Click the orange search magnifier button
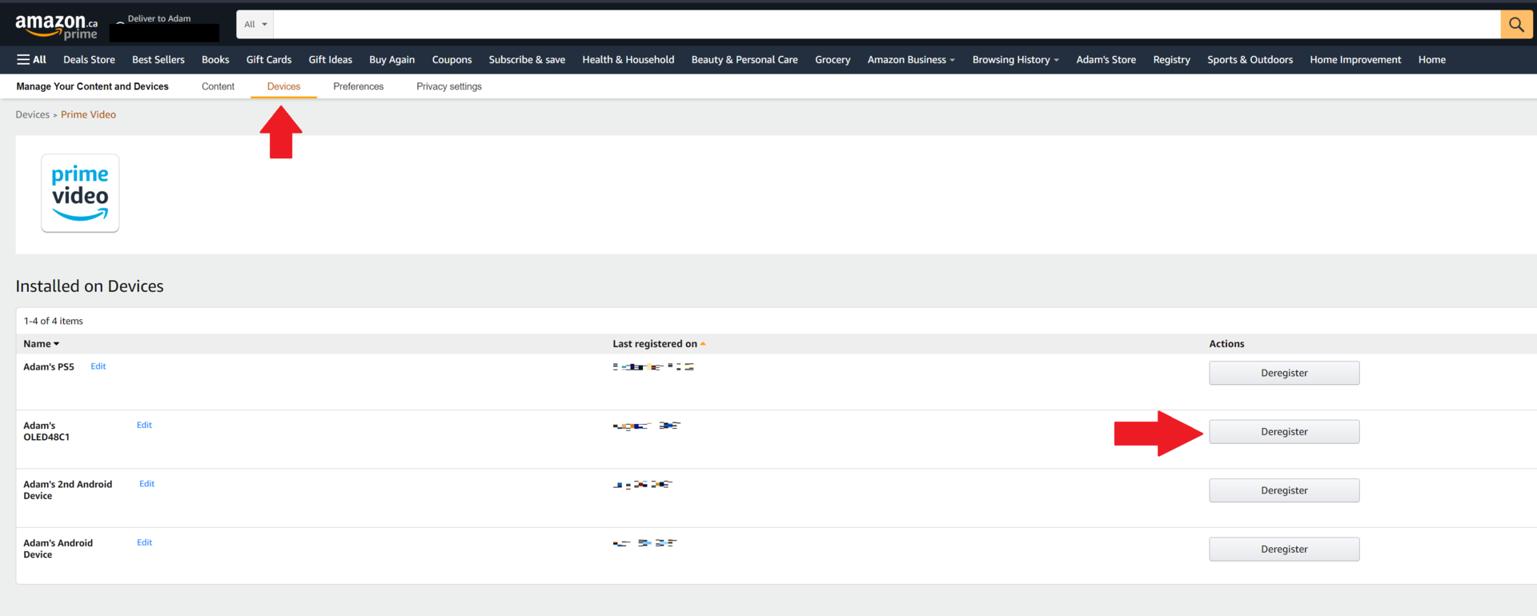This screenshot has width=1537, height=616. [x=1516, y=24]
